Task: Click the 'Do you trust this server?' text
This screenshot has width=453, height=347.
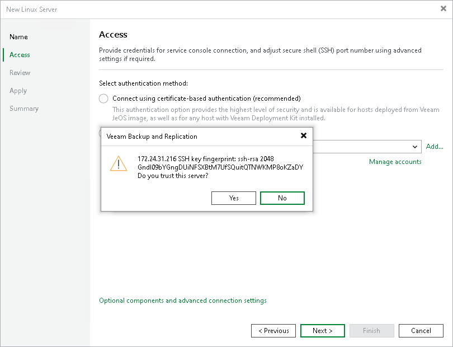Action: pyautogui.click(x=173, y=176)
